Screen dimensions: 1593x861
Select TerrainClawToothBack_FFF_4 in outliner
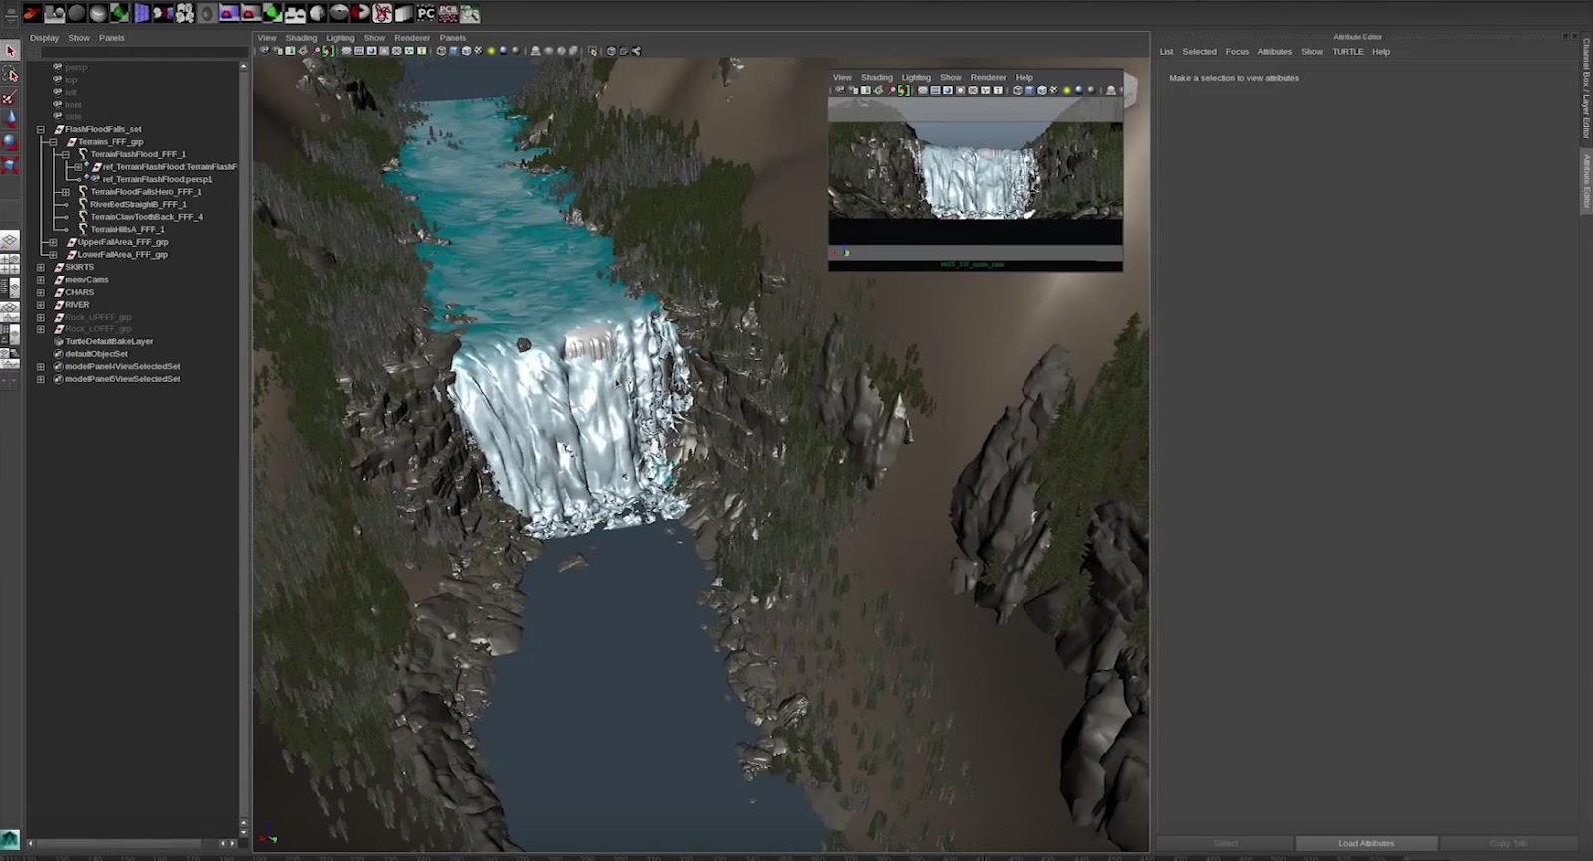[x=146, y=217]
